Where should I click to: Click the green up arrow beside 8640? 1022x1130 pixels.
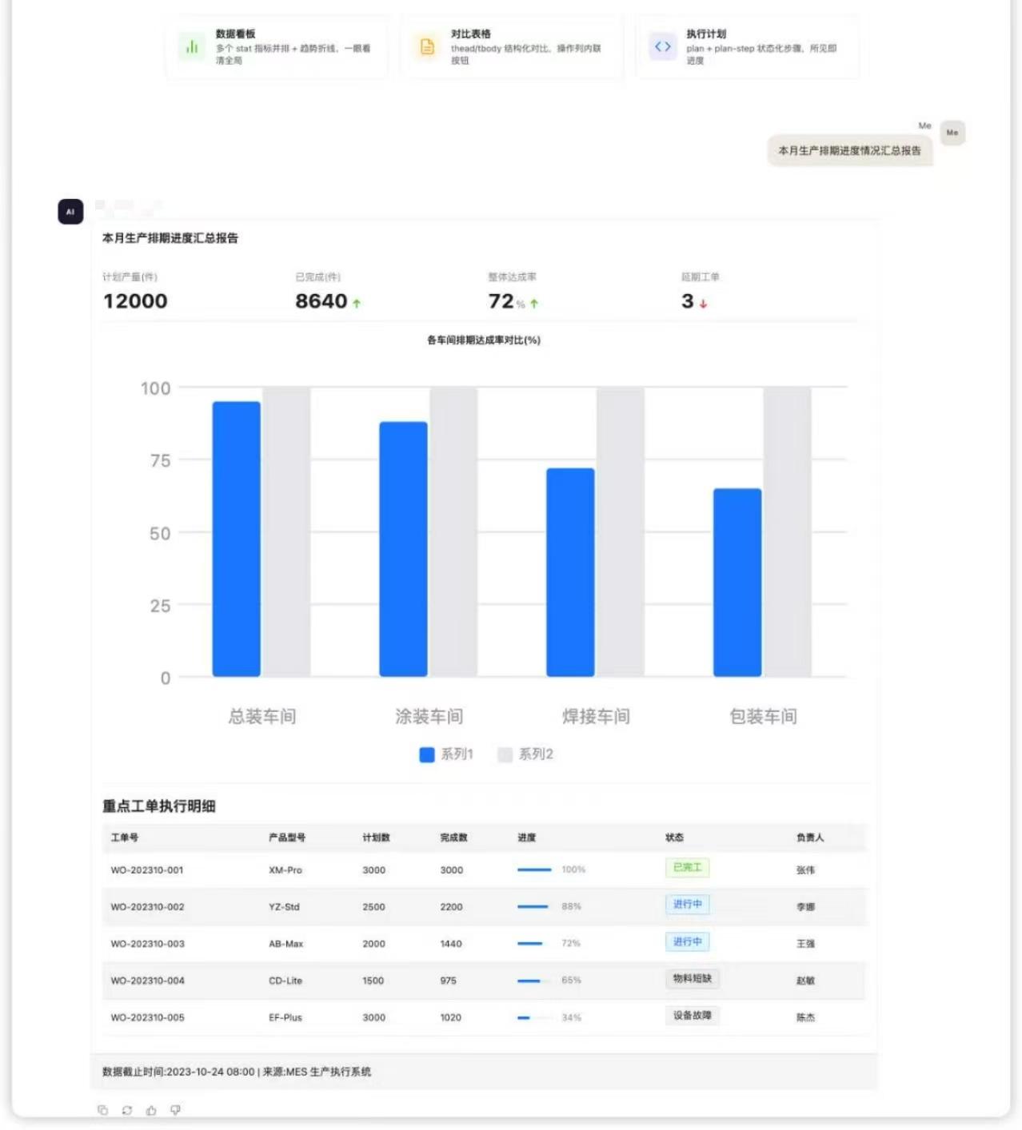pos(357,304)
